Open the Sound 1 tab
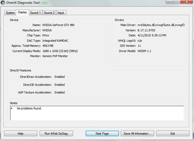194x141 pixels. point(35,13)
